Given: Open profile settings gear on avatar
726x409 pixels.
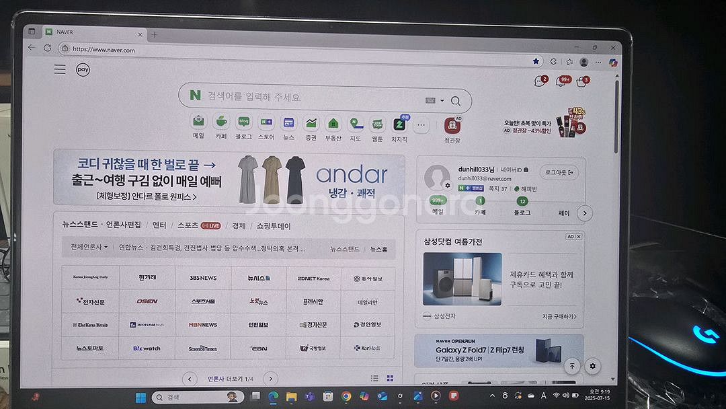Looking at the screenshot, I should (x=447, y=185).
